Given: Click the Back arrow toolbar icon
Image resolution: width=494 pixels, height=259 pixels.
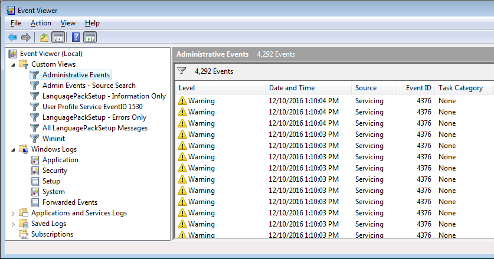Looking at the screenshot, I should tap(12, 38).
